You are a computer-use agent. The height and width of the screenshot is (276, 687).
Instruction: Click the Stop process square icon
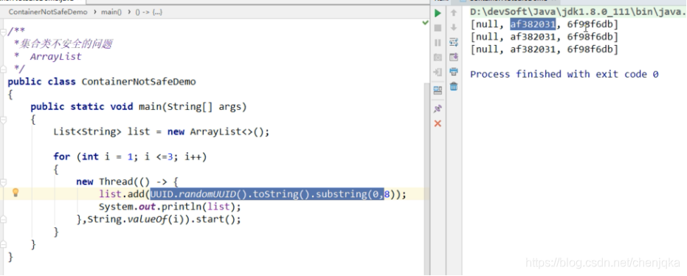(x=438, y=28)
